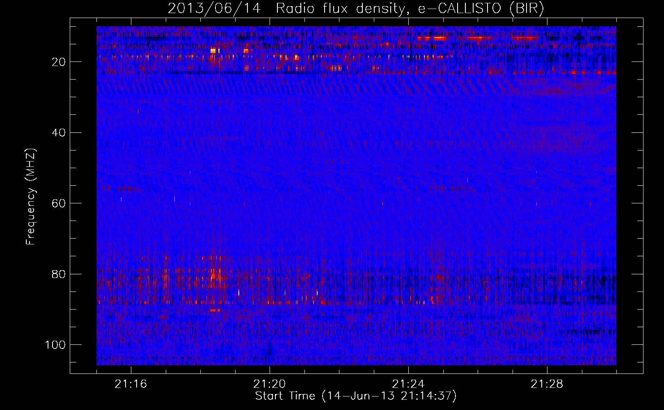
Task: Click the plot title '2013/06/14 Radio flux density'
Action: click(356, 8)
